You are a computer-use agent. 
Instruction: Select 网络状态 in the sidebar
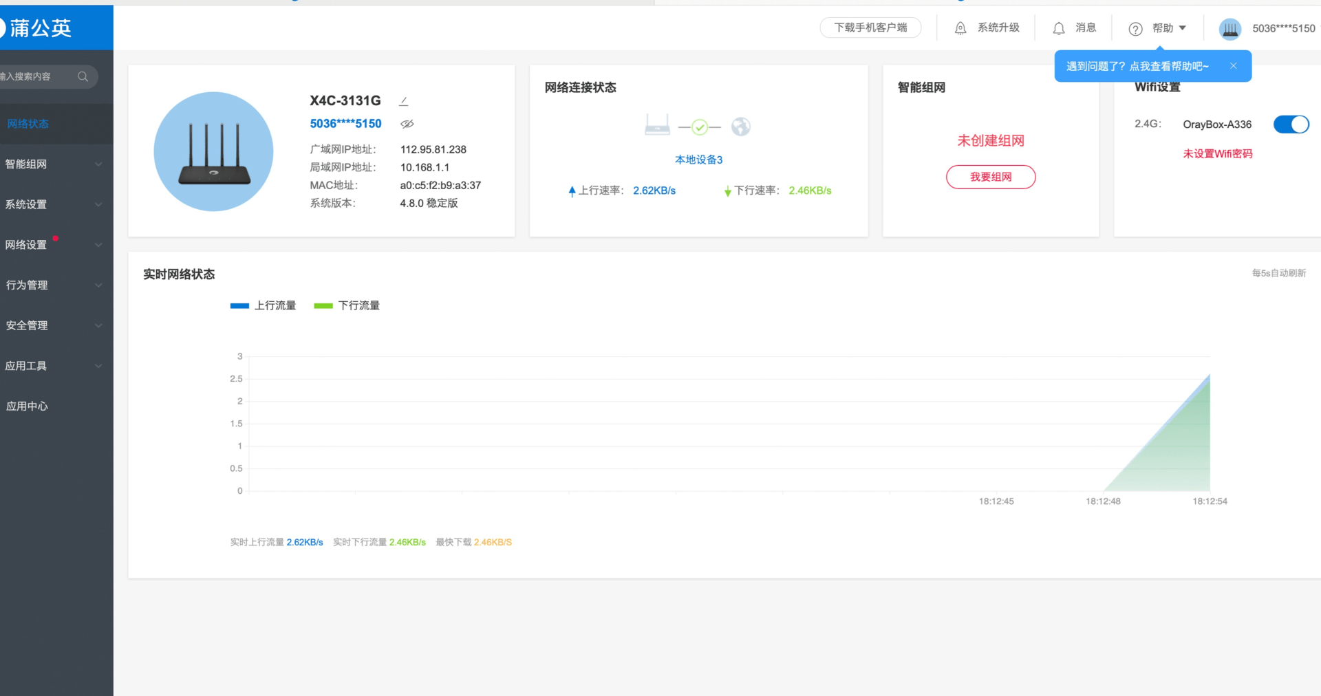pos(28,124)
